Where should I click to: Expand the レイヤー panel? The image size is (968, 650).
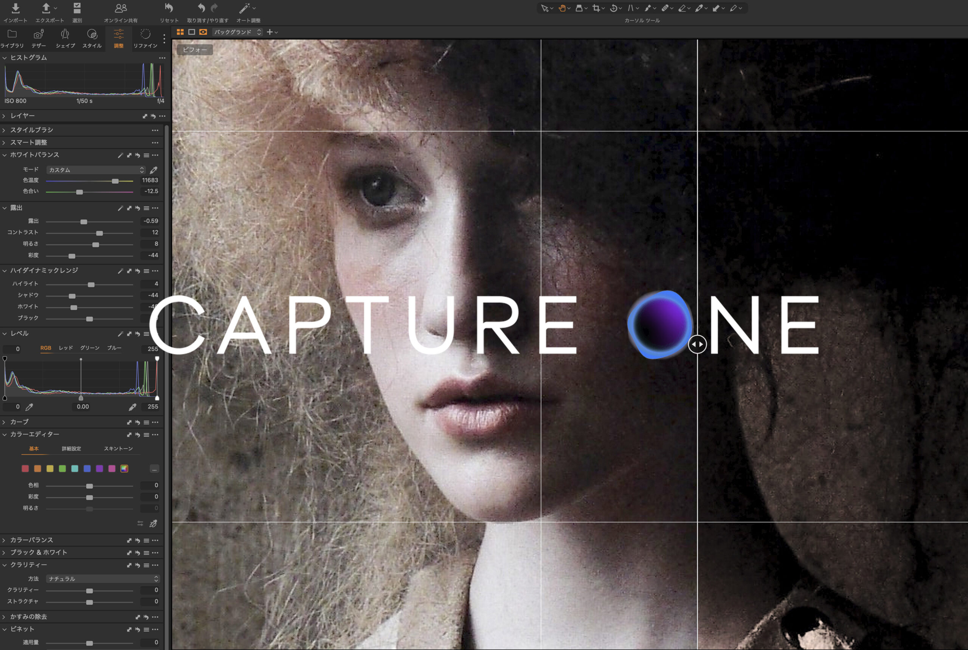[x=4, y=116]
